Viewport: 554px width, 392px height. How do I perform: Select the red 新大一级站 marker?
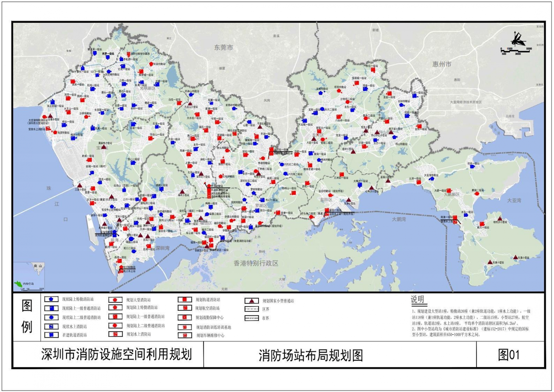(482, 224)
